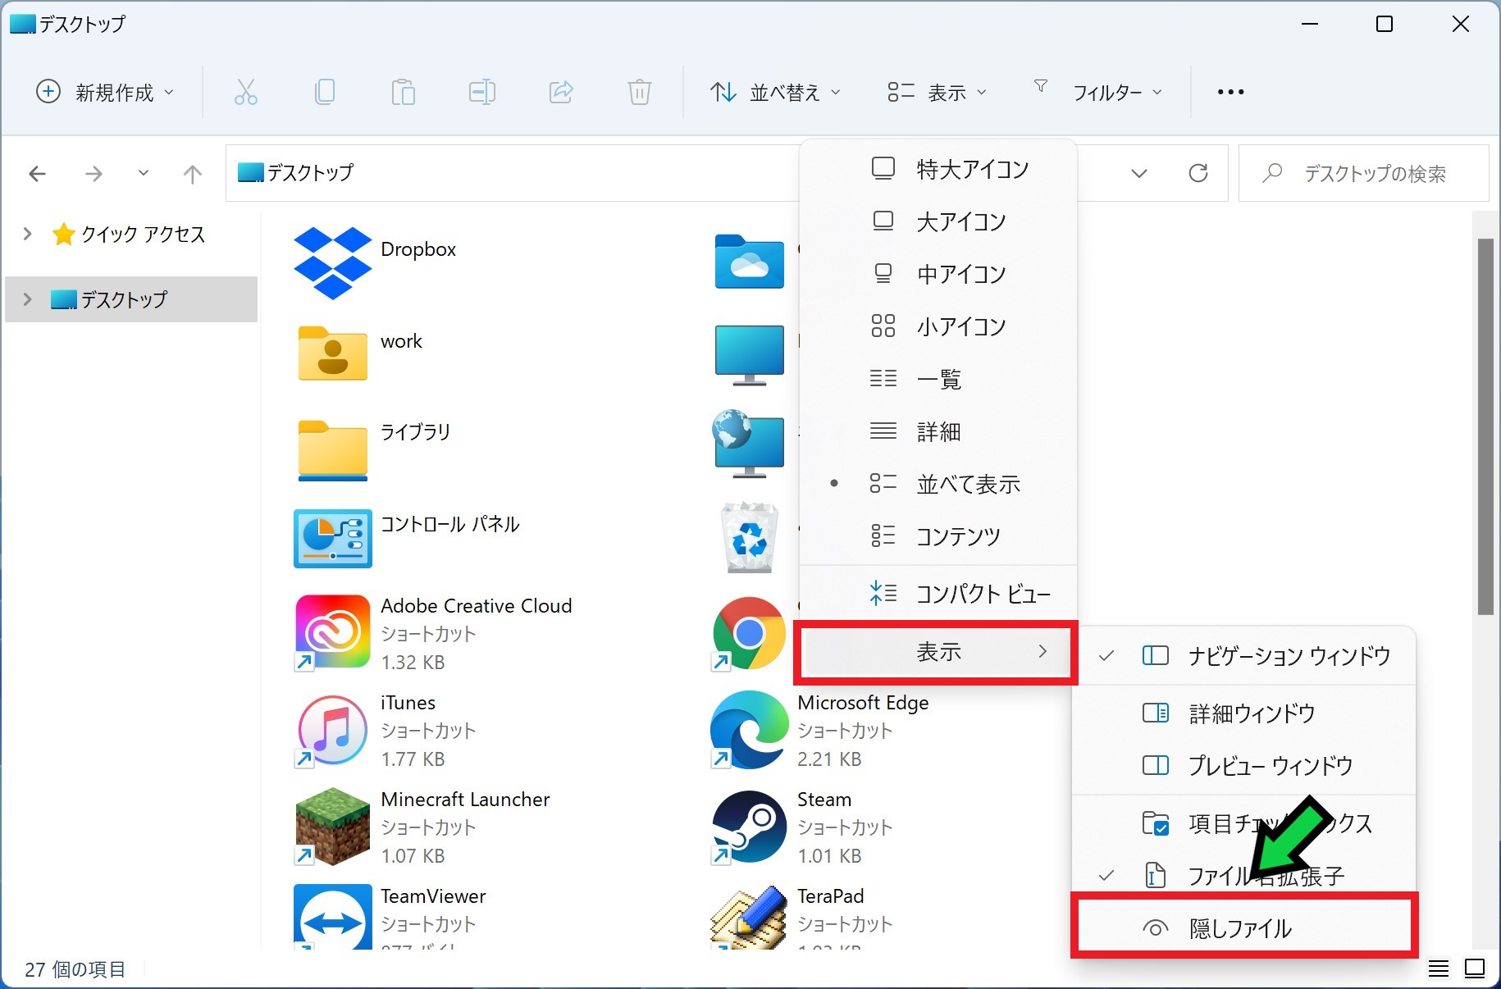
Task: Toggle 詳細ウィンドウ pane
Action: tap(1244, 713)
